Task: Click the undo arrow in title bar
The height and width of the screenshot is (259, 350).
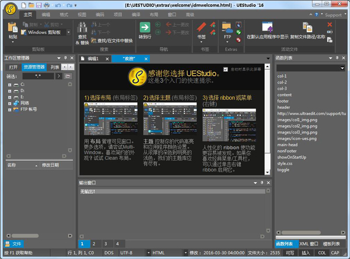Action: point(58,5)
